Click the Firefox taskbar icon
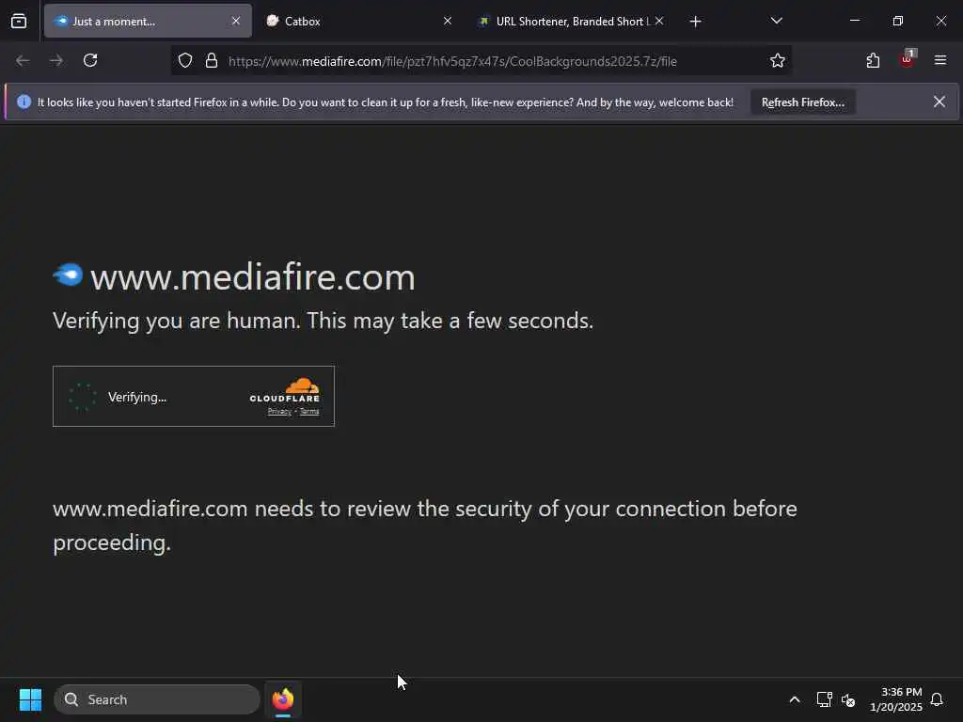The image size is (963, 722). coord(283,699)
